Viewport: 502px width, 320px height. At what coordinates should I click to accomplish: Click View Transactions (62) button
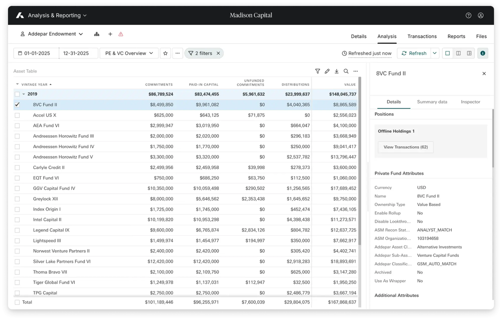coord(406,147)
